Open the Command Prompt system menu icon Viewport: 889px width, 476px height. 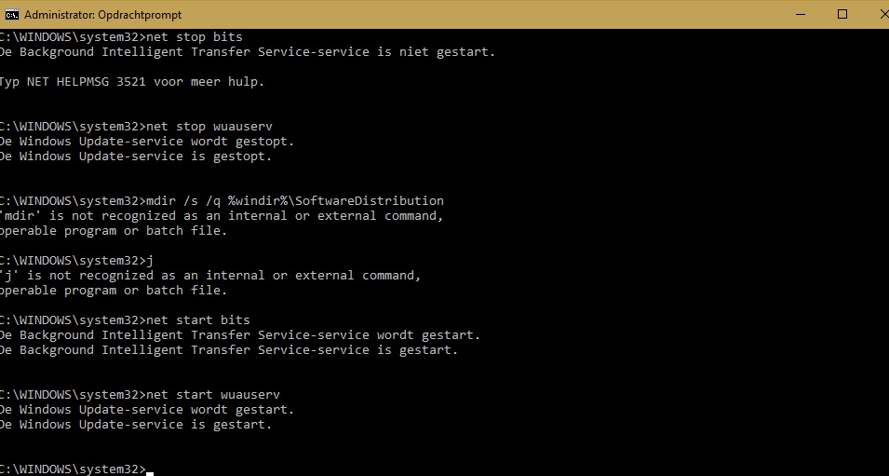click(x=11, y=14)
